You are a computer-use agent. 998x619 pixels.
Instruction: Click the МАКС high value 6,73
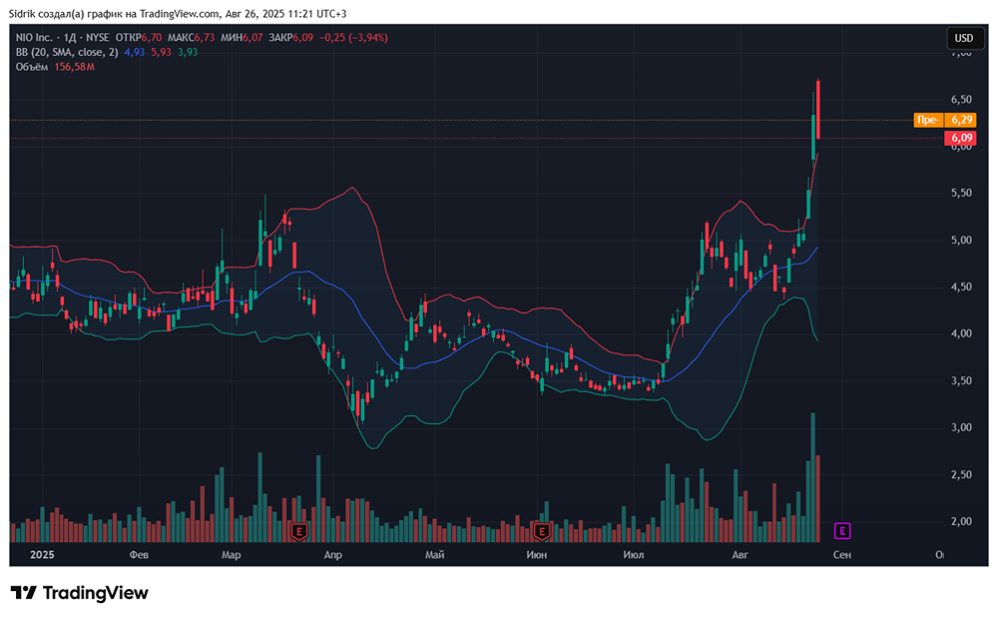click(x=205, y=38)
